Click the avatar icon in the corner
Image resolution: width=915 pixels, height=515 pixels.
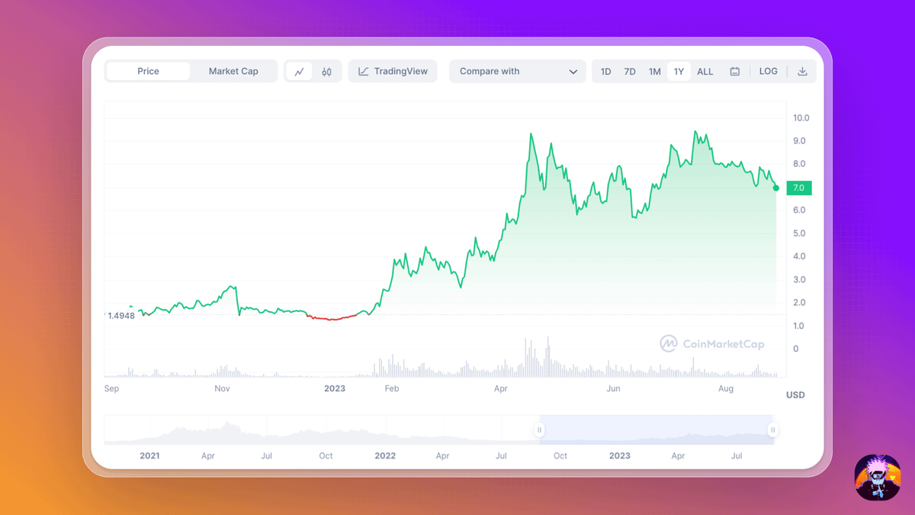tap(878, 478)
